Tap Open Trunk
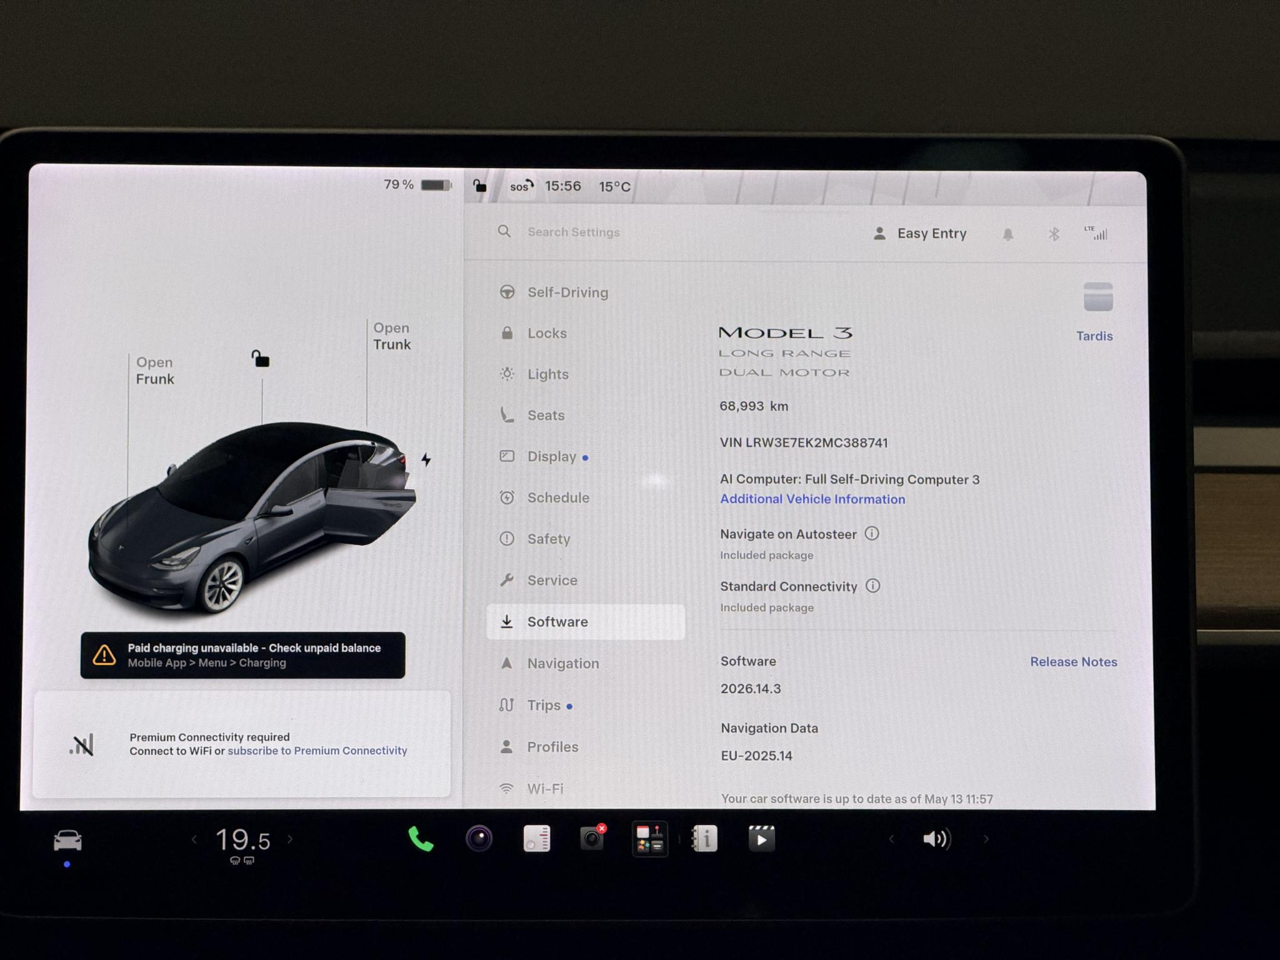Image resolution: width=1280 pixels, height=960 pixels. tap(392, 336)
